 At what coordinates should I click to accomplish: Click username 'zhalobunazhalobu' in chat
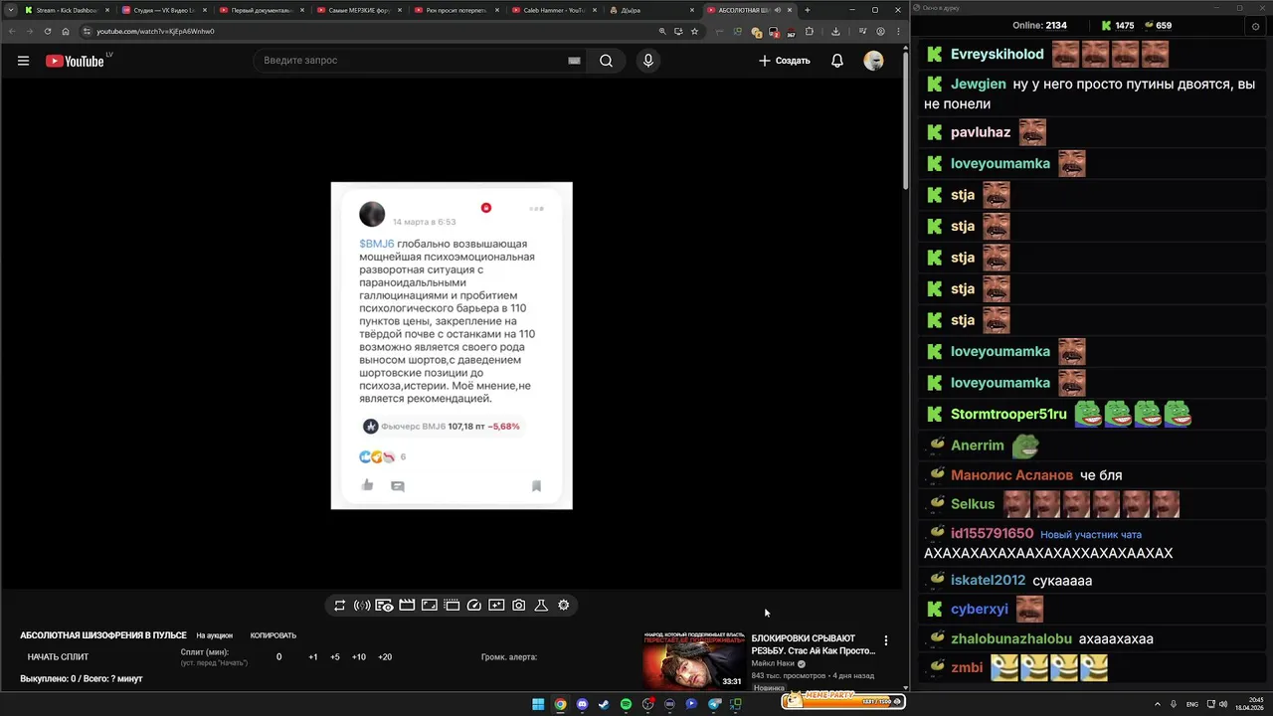[x=1011, y=639]
